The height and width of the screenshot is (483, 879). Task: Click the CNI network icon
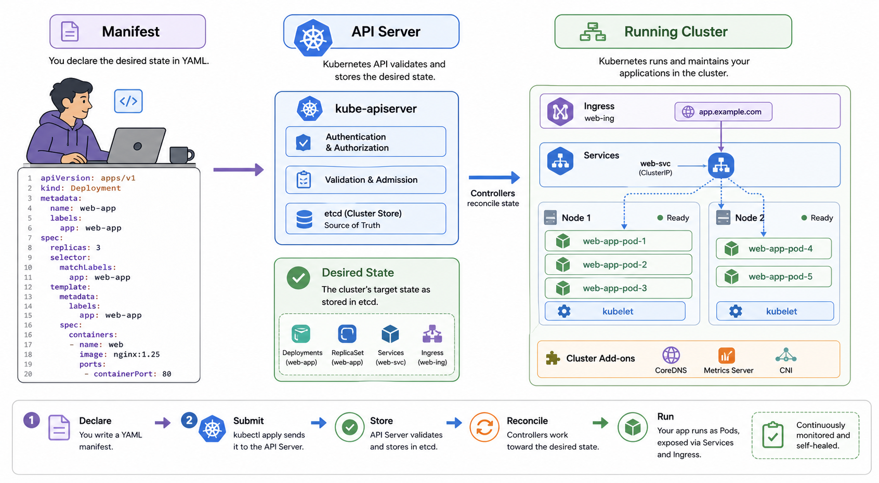pyautogui.click(x=785, y=355)
